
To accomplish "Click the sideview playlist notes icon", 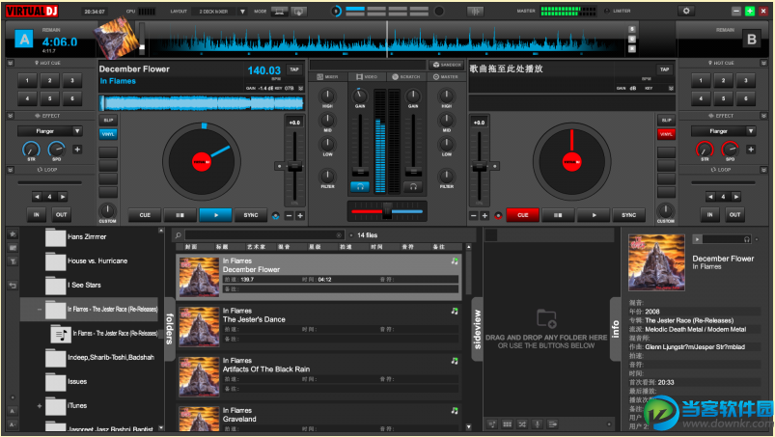I will pos(492,424).
